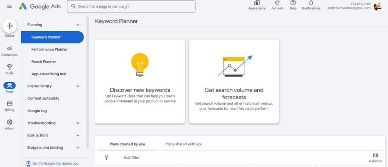Click the Google Ads logo
The width and height of the screenshot is (388, 167).
40,6
